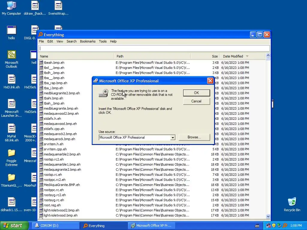Screen dimensions: 307x230
Task: Focus the Everything search box
Action: pos(154,48)
